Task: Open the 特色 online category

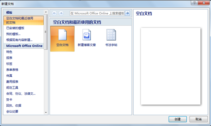Action: [x=9, y=52]
